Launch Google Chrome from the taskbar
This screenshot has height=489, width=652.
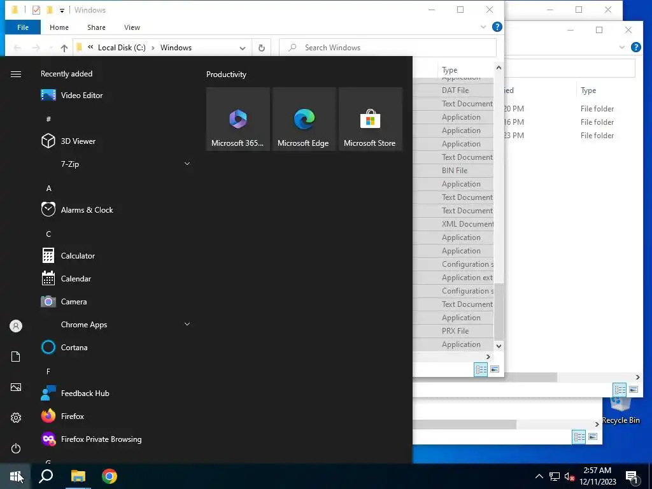pos(110,476)
